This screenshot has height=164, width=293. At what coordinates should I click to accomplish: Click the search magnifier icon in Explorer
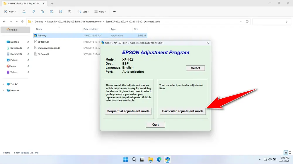pos(287,22)
